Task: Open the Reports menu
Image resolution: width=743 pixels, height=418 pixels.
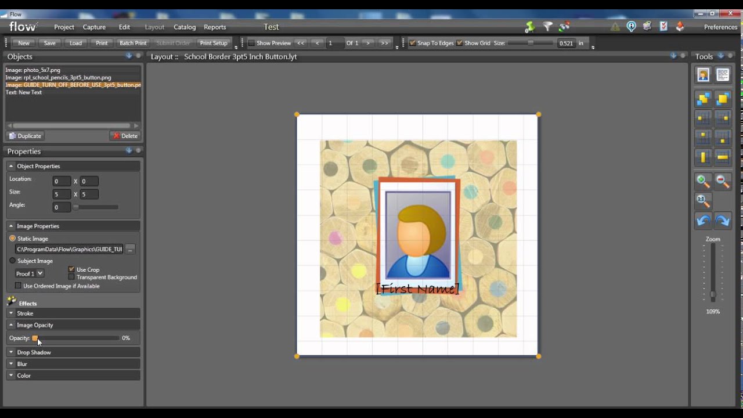Action: tap(215, 27)
